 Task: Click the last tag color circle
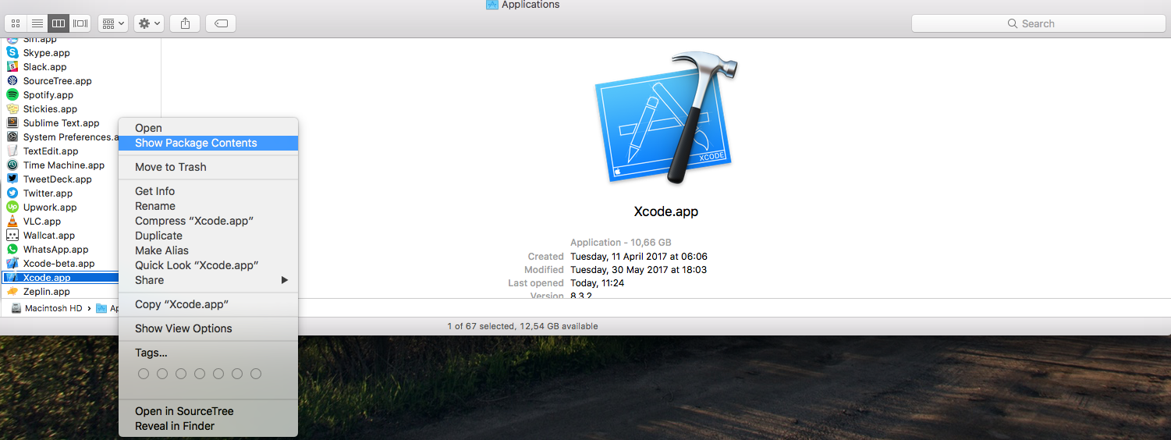(x=256, y=374)
